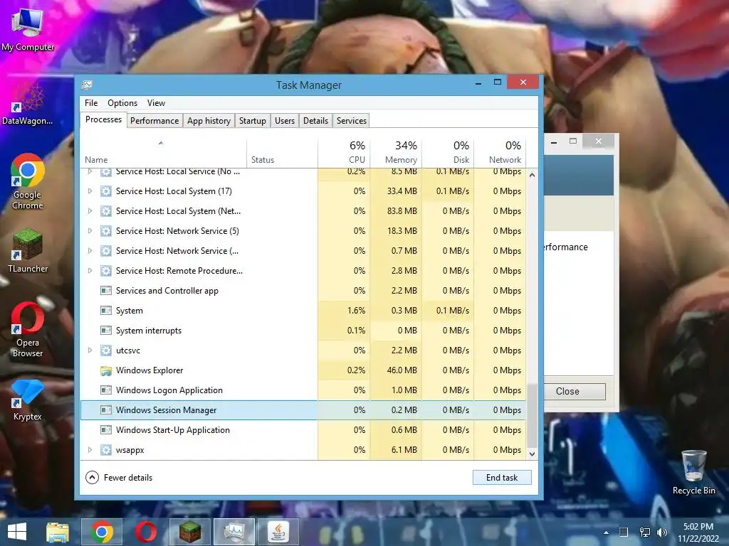
Task: Open the File menu
Action: [91, 103]
